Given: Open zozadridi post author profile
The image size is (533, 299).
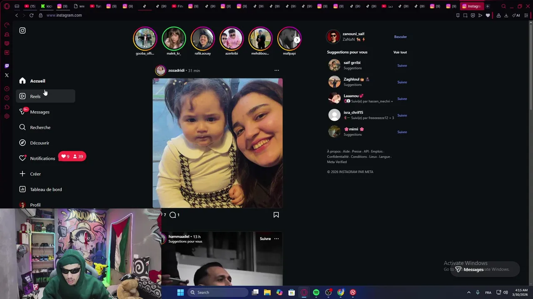Looking at the screenshot, I should coord(176,71).
